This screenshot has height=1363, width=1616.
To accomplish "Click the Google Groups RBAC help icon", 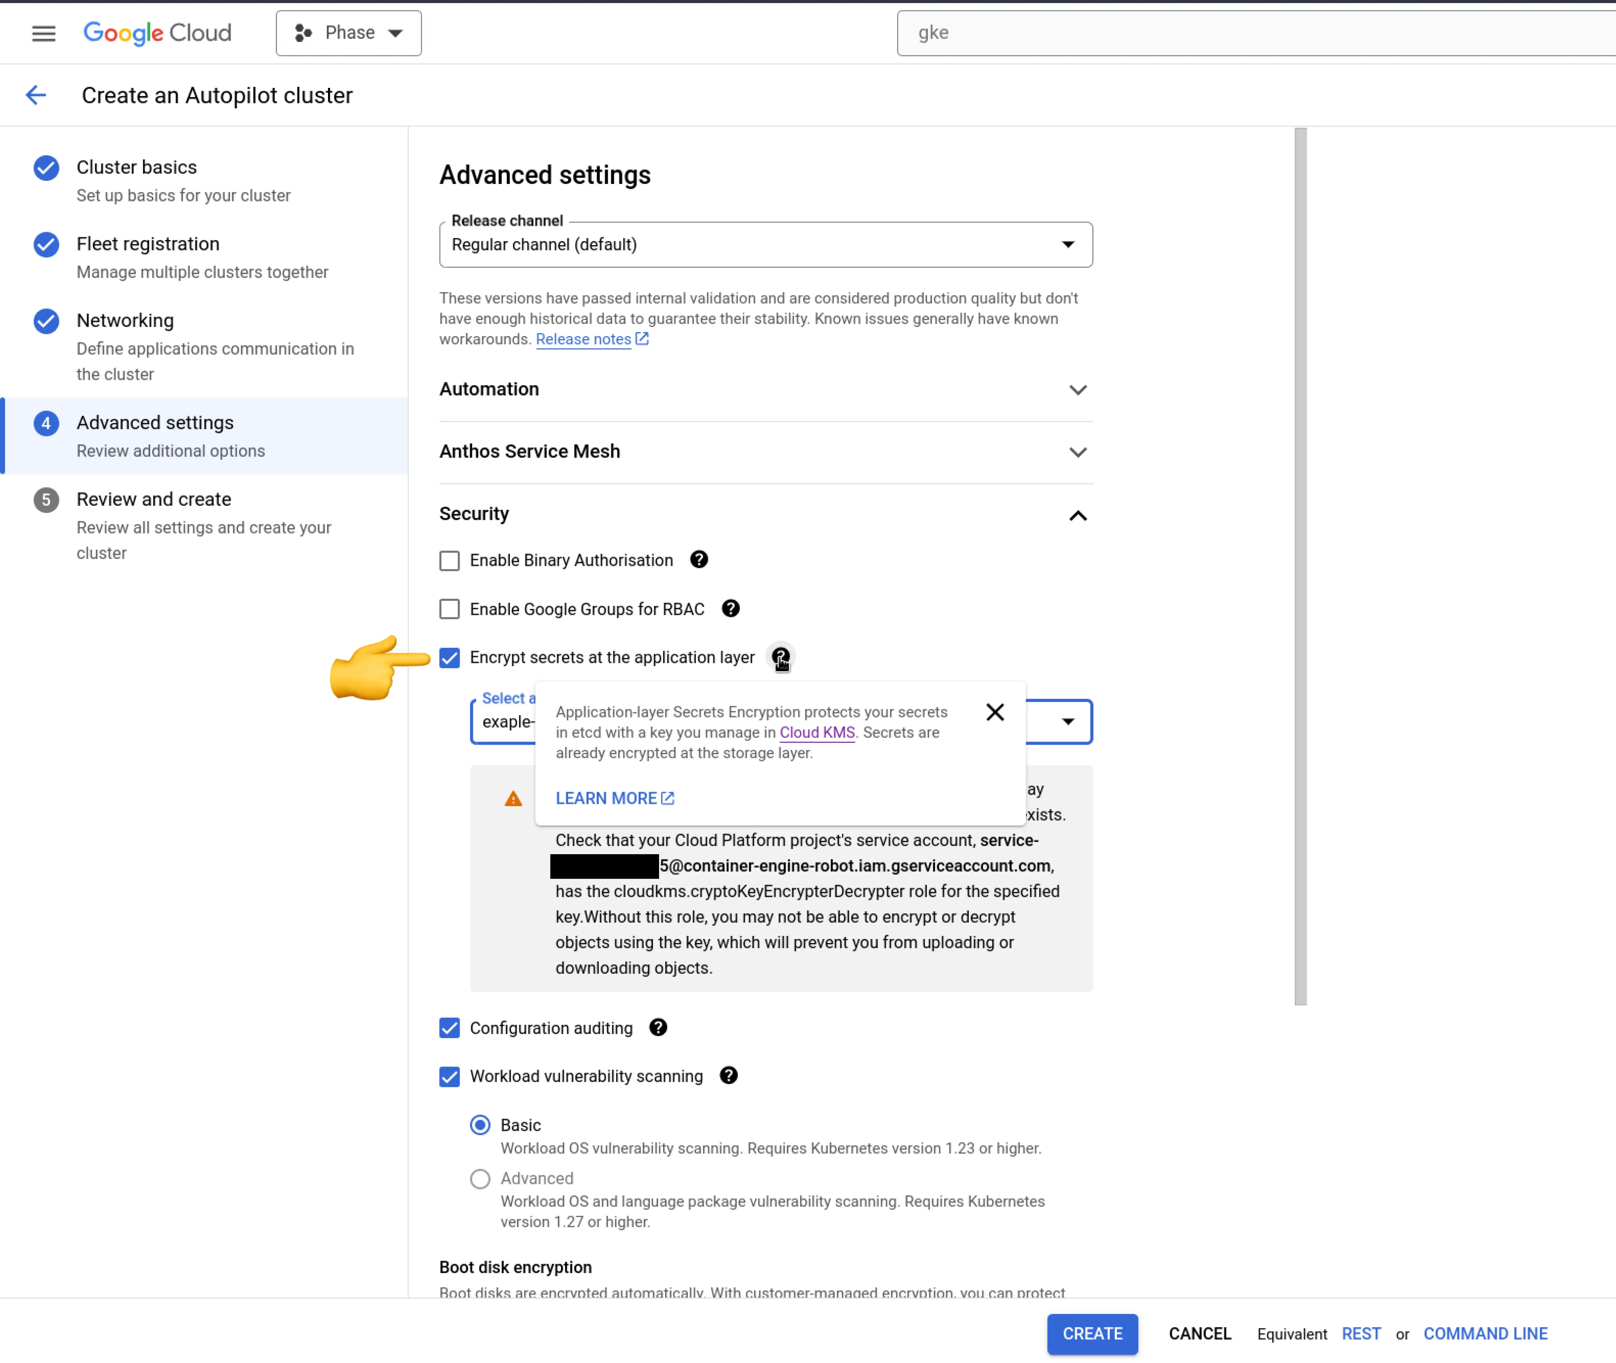I will point(730,608).
